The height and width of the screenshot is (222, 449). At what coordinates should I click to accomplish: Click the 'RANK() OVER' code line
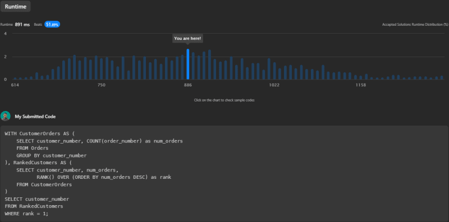[x=104, y=177]
